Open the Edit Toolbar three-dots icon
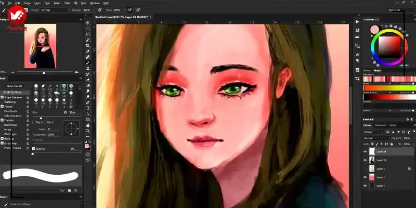The image size is (416, 208). tap(88, 136)
